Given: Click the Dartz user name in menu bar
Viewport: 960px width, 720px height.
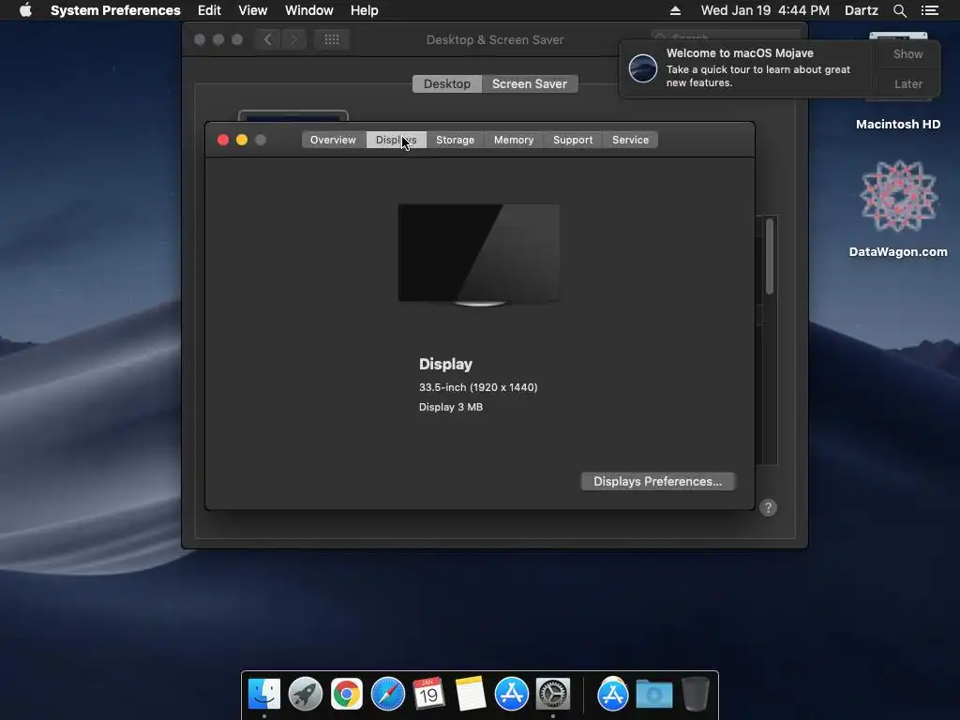Looking at the screenshot, I should point(862,10).
